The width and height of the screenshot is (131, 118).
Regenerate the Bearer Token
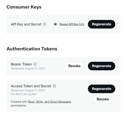[x=101, y=66]
